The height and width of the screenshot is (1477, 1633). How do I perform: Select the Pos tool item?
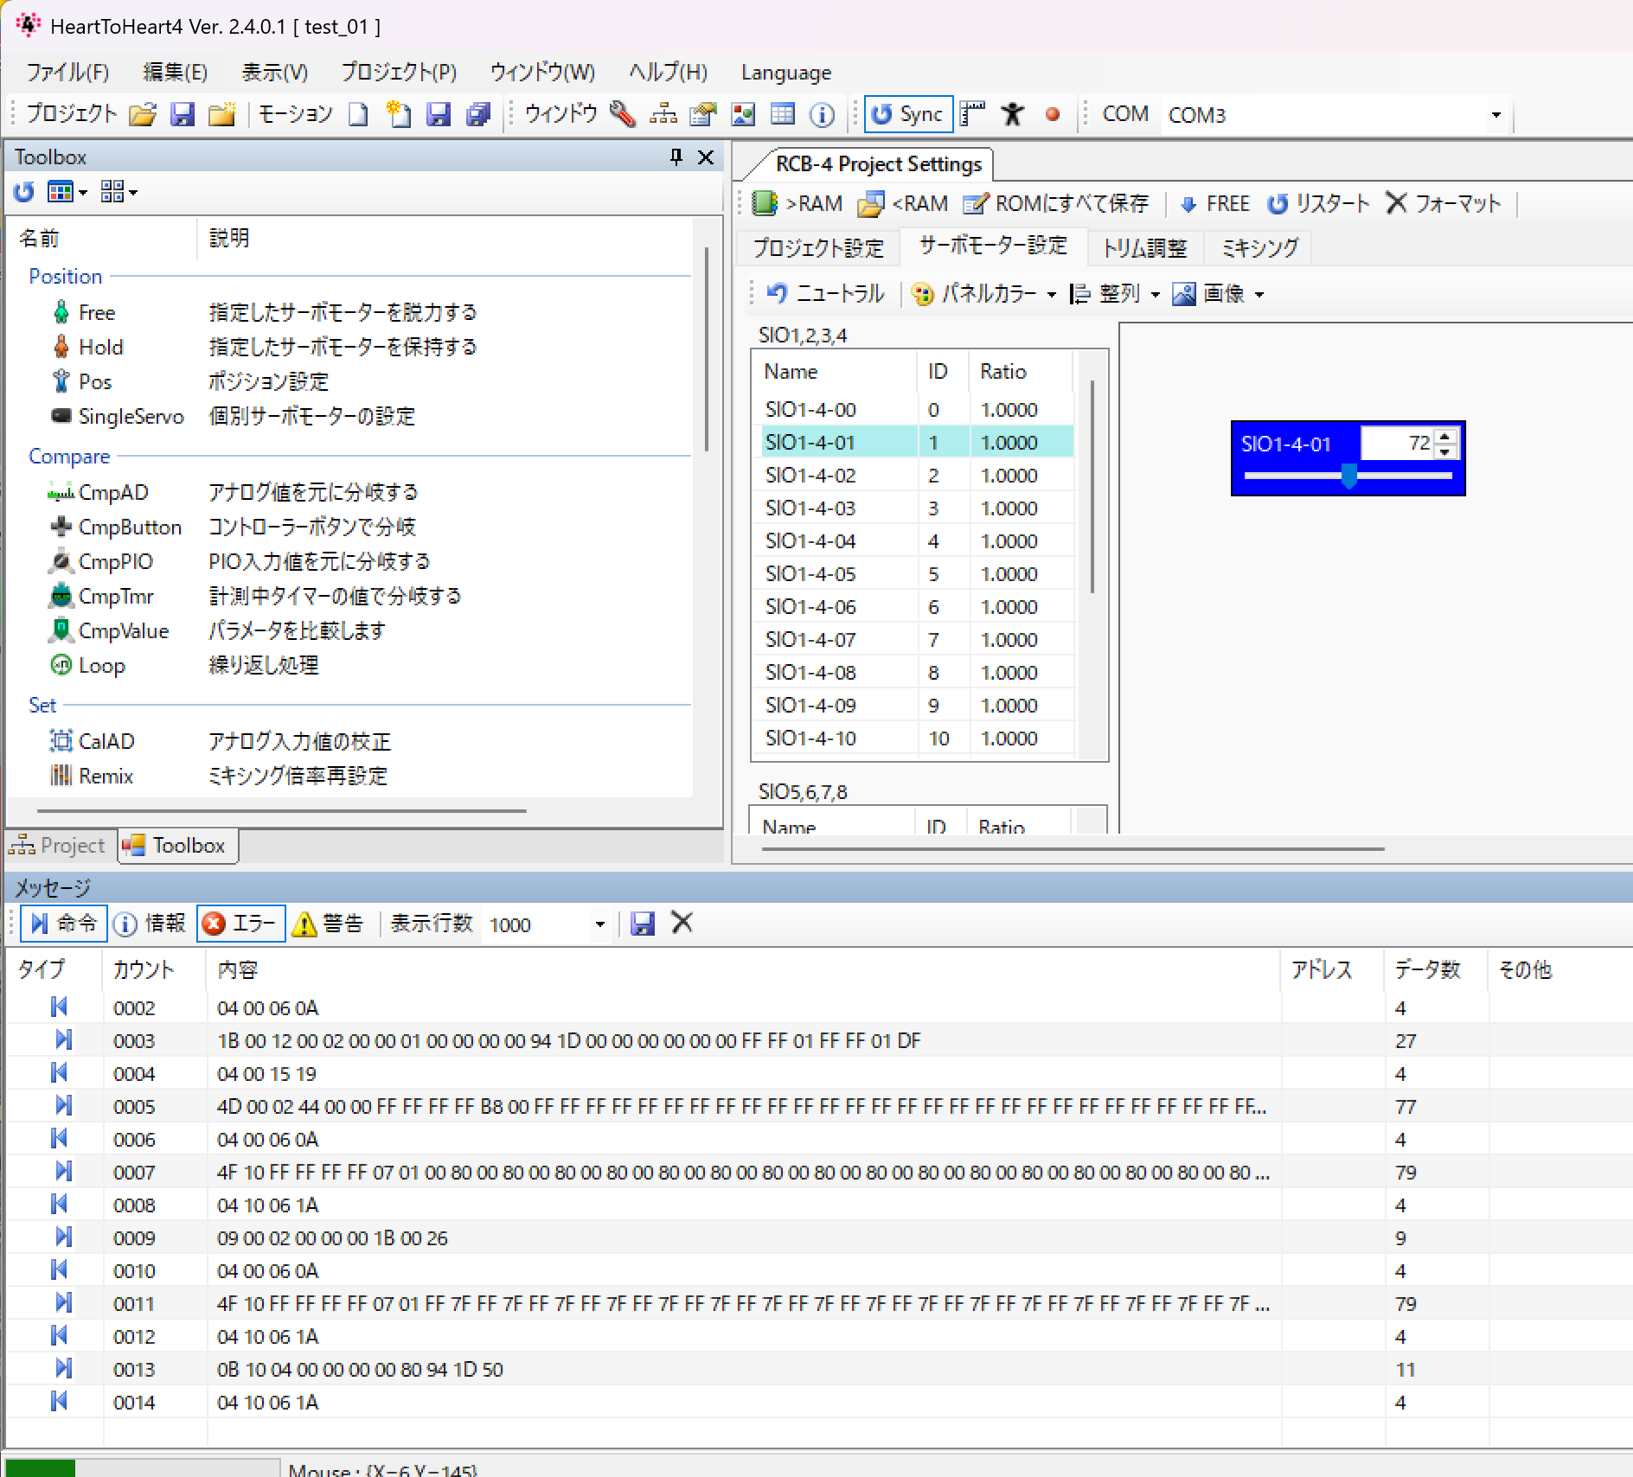pos(94,381)
